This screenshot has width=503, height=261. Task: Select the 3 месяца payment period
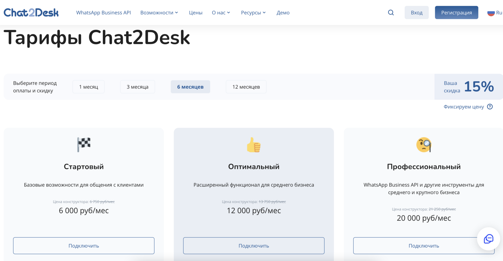(138, 87)
